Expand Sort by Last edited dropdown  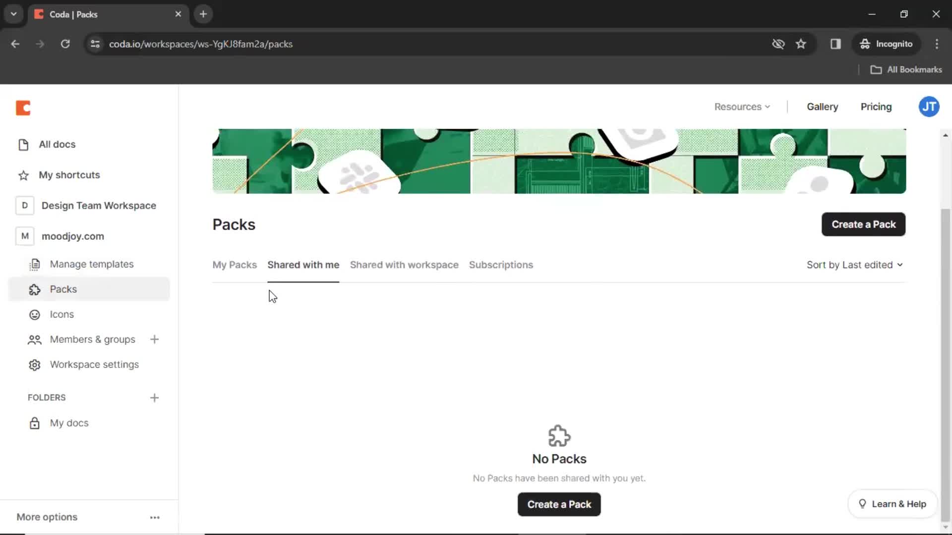coord(855,265)
